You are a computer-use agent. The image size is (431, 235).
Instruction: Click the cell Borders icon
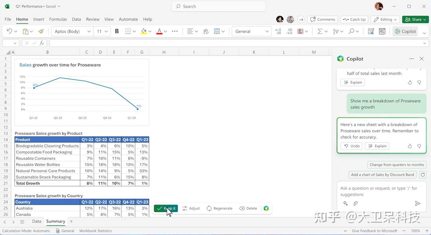[x=128, y=31]
